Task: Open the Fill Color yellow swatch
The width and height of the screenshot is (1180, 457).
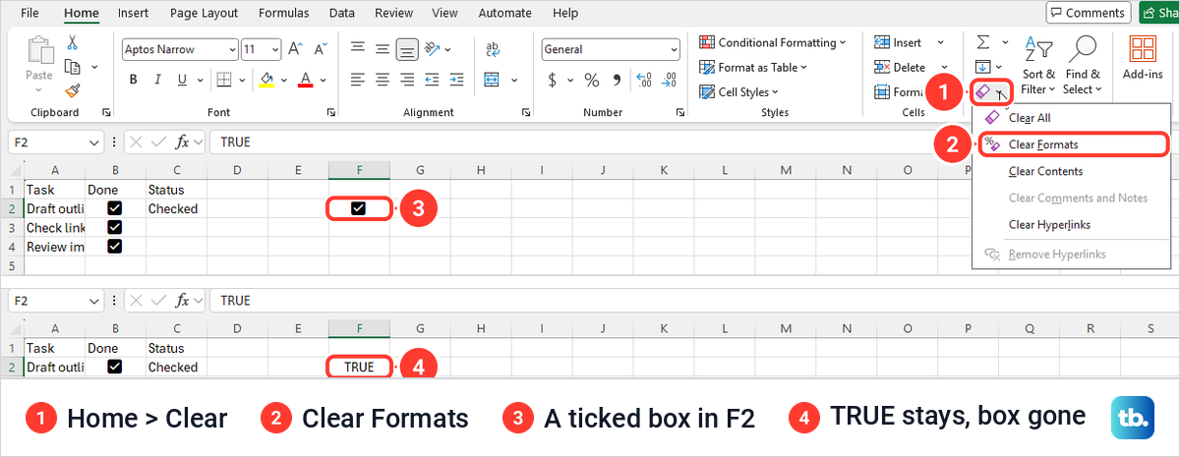Action: point(265,80)
